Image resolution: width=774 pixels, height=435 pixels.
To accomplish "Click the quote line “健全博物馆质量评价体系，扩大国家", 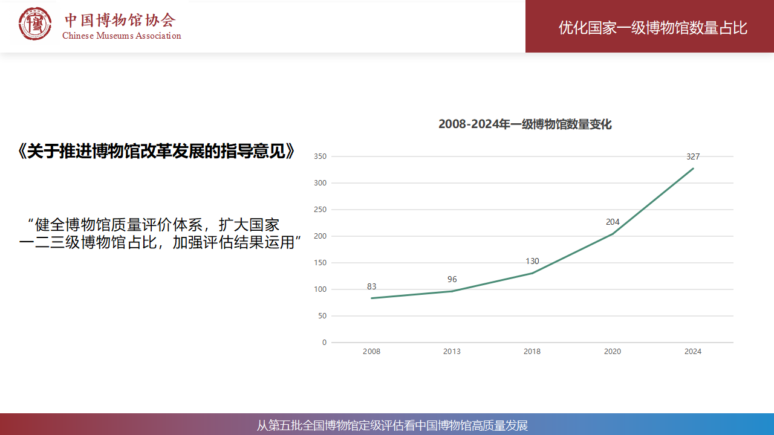I will [154, 225].
